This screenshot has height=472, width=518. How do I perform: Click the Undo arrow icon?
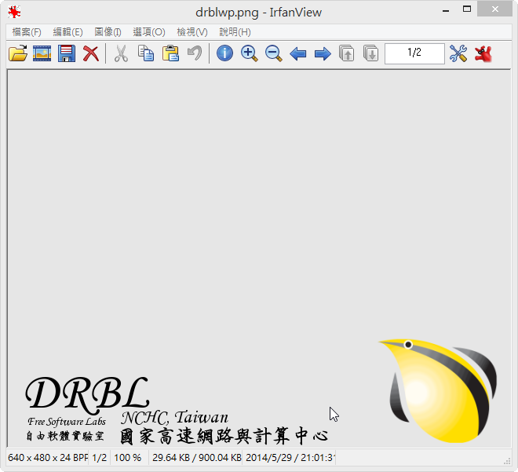click(x=194, y=53)
